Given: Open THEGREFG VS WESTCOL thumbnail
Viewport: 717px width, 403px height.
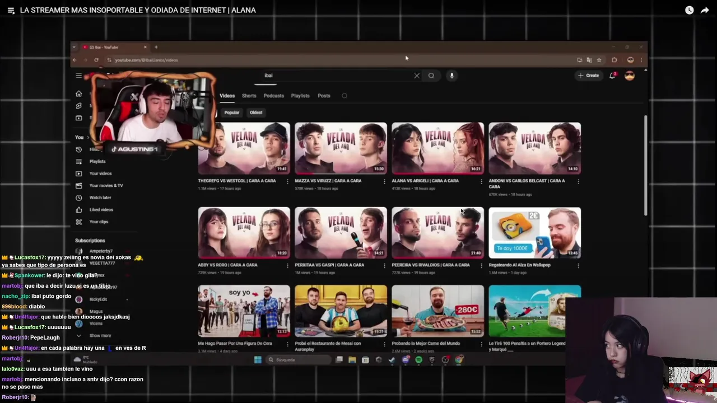Looking at the screenshot, I should (x=244, y=148).
